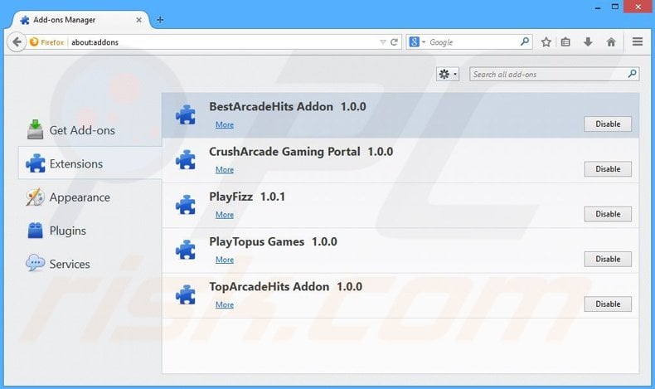
Task: Click the magnifier in Search all add-ons box
Action: [632, 74]
